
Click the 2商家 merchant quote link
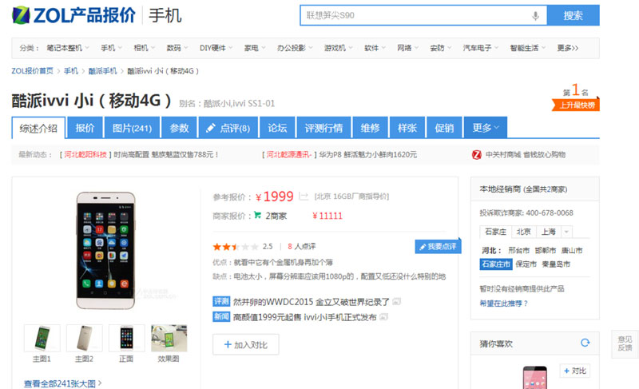[276, 216]
